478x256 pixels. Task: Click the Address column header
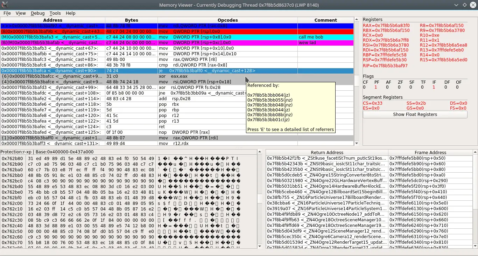click(53, 20)
